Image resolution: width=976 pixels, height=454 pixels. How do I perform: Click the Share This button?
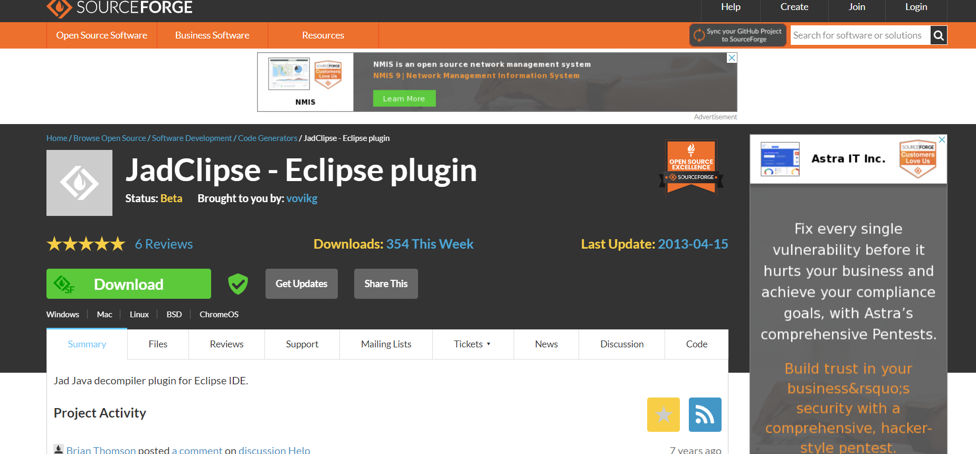tap(386, 284)
